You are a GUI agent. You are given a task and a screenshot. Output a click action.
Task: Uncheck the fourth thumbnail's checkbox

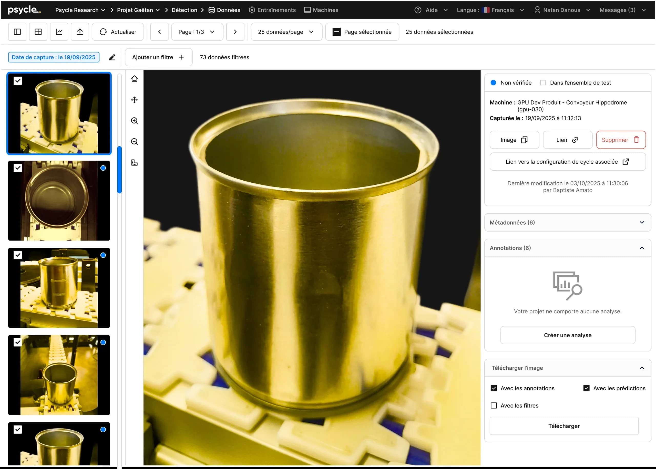tap(18, 342)
